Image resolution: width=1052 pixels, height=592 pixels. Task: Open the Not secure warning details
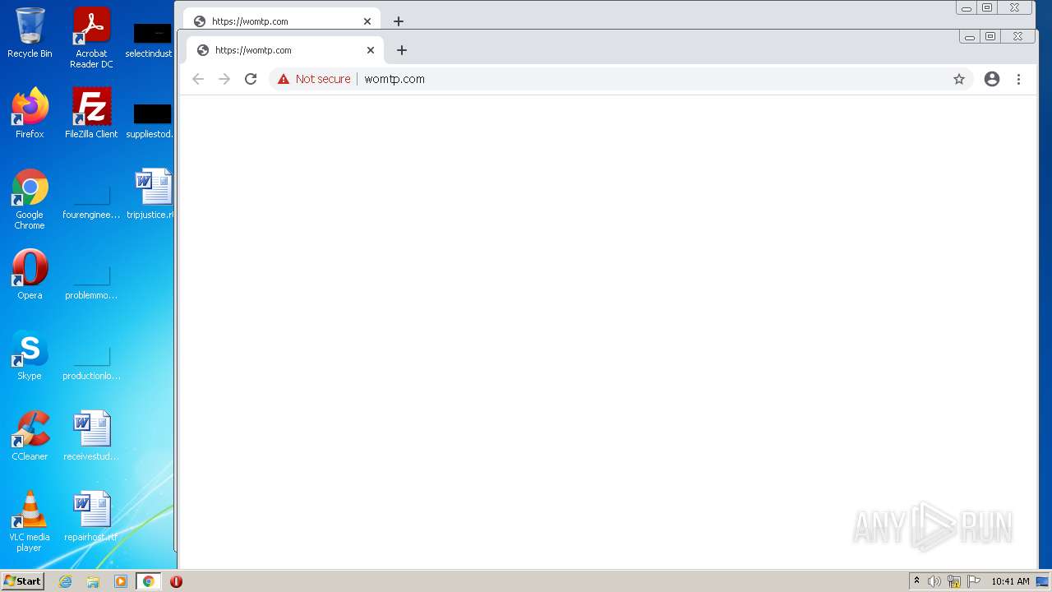314,79
